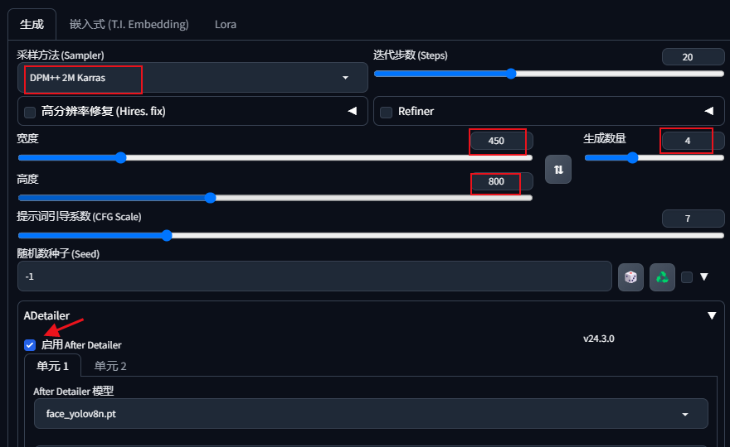Expand the Hires. fix triangle arrow
Image resolution: width=730 pixels, height=447 pixels.
pyautogui.click(x=352, y=111)
